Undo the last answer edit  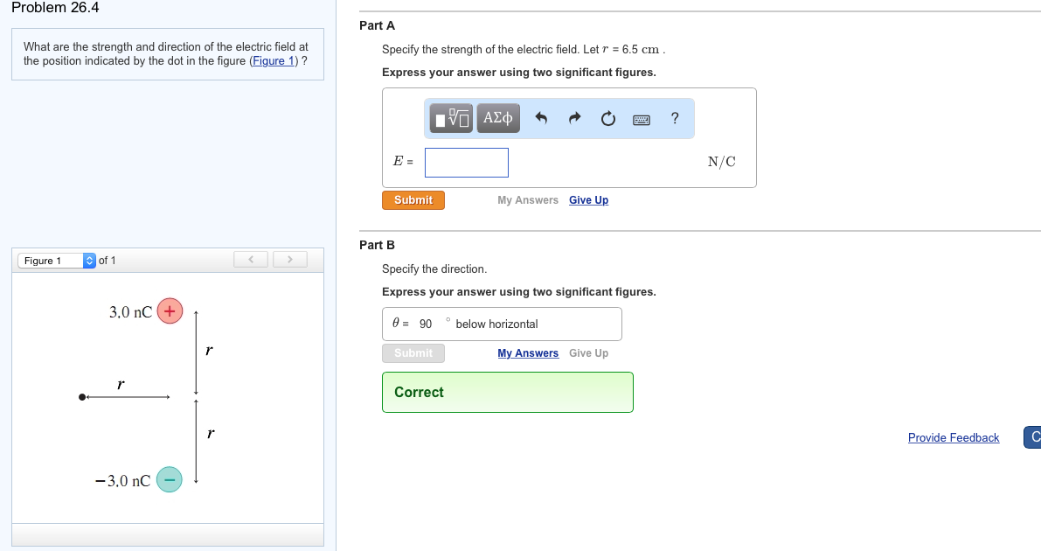(542, 118)
